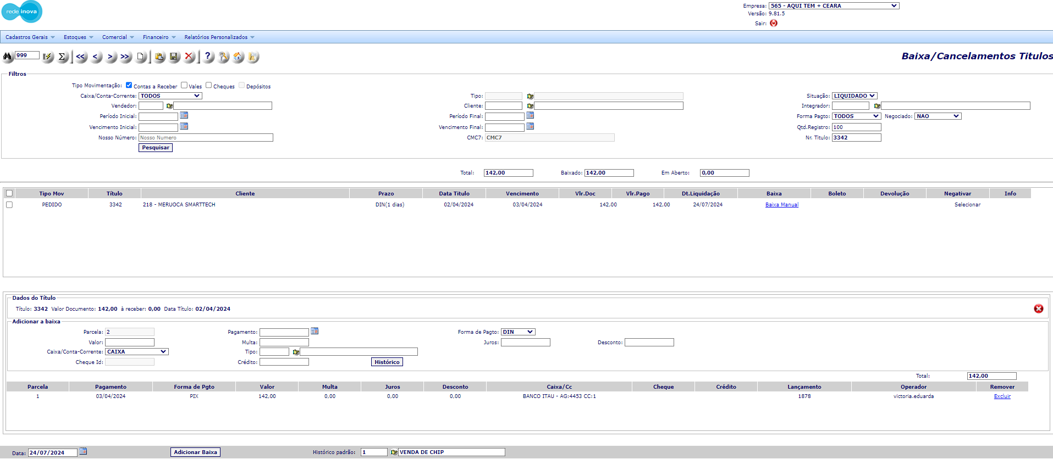Screen dimensions: 1053x465
Task: Open Estoques menu
Action: [79, 37]
